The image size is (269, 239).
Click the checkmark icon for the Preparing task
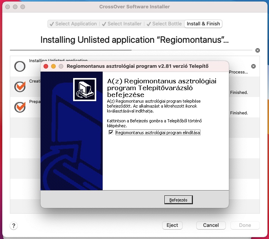(x=20, y=107)
